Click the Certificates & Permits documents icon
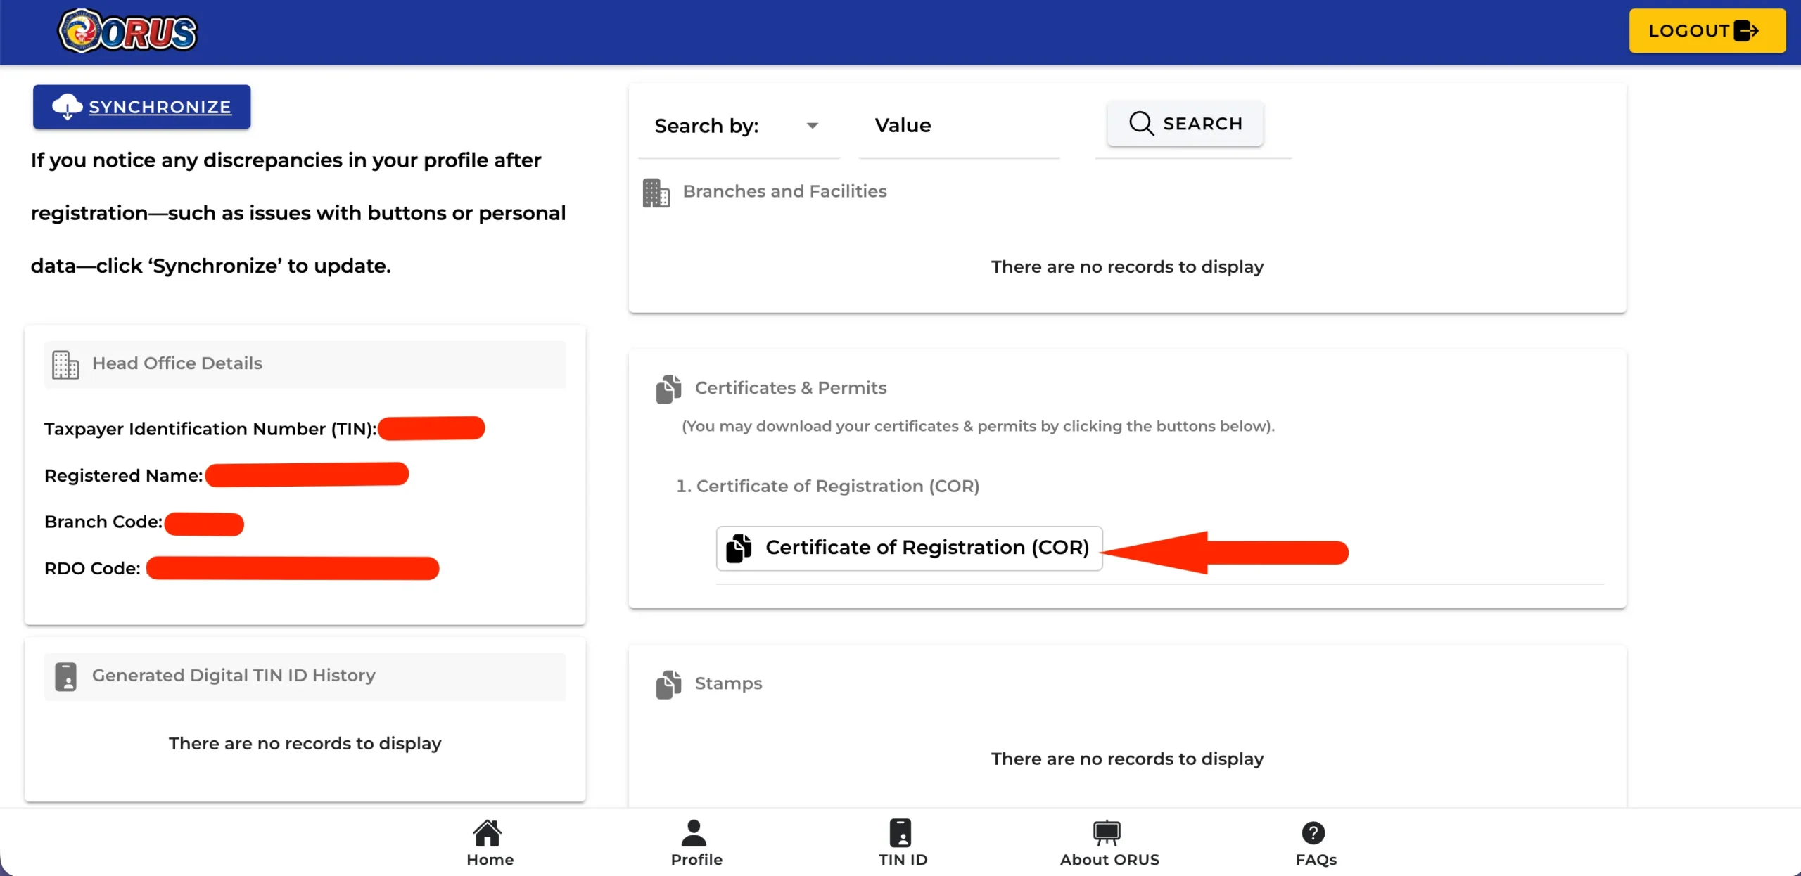This screenshot has height=876, width=1801. tap(668, 389)
